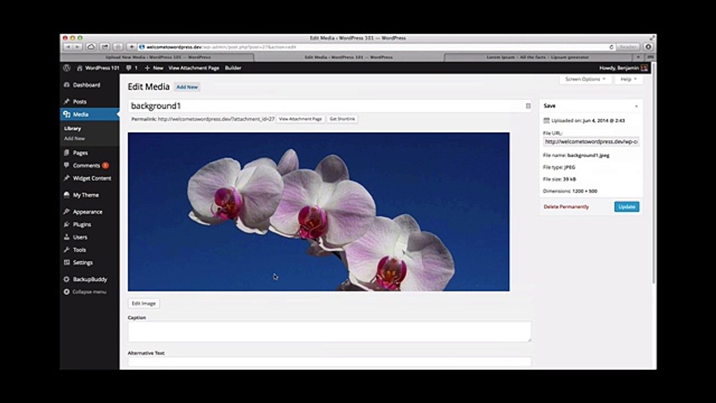Click the user avatar in the admin bar
This screenshot has height=403, width=716.
644,68
